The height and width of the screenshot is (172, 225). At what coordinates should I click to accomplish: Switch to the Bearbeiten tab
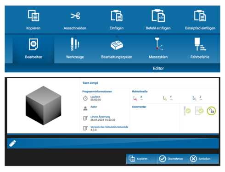point(34,49)
